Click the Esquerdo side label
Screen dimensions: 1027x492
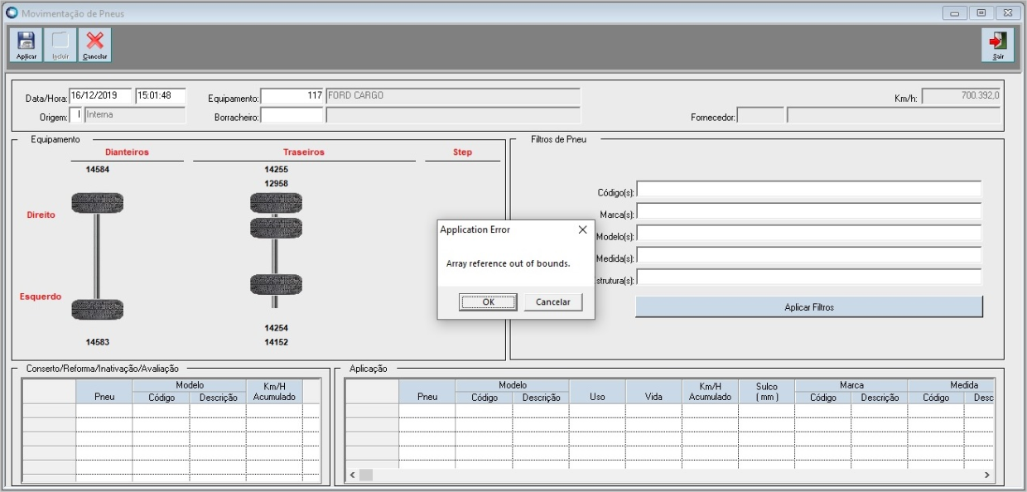41,297
